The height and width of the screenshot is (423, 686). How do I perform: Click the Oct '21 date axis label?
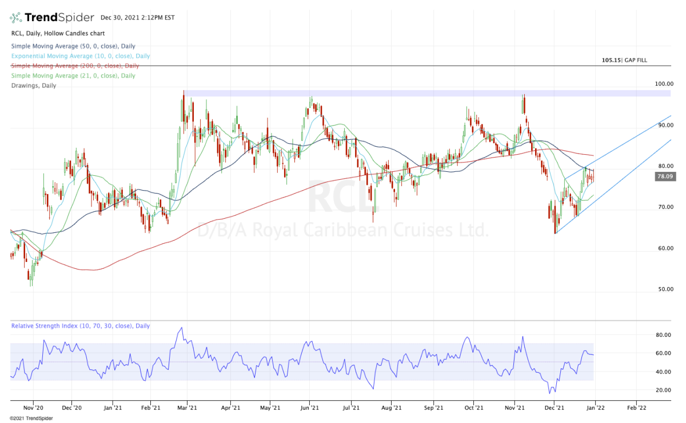[473, 408]
